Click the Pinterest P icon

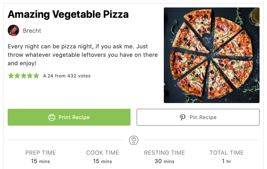pyautogui.click(x=182, y=117)
